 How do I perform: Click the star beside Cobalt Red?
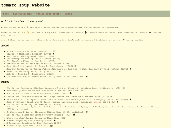click(x=111, y=96)
